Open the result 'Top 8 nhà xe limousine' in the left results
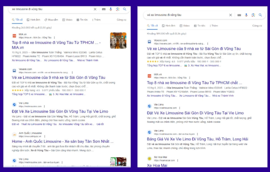The width and height of the screenshot is (270, 172). (56, 45)
